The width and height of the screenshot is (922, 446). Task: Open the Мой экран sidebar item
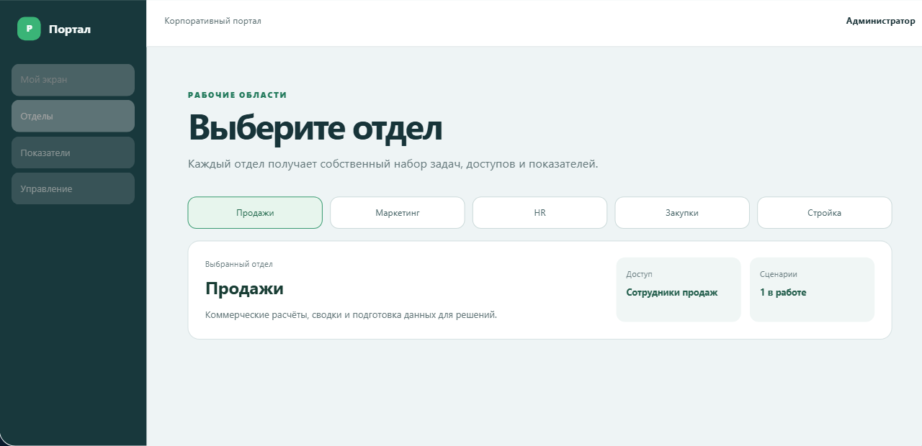pos(73,80)
